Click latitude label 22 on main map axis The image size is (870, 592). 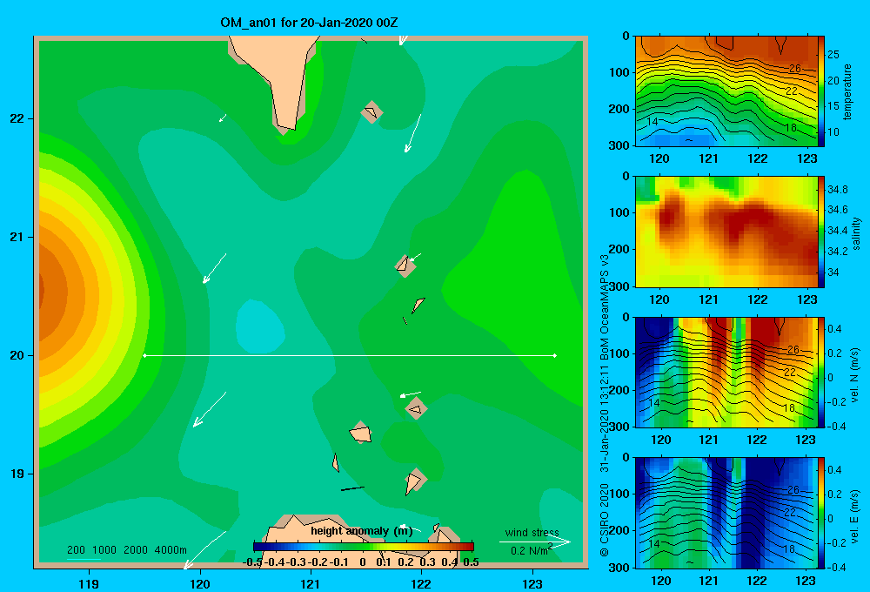click(17, 119)
